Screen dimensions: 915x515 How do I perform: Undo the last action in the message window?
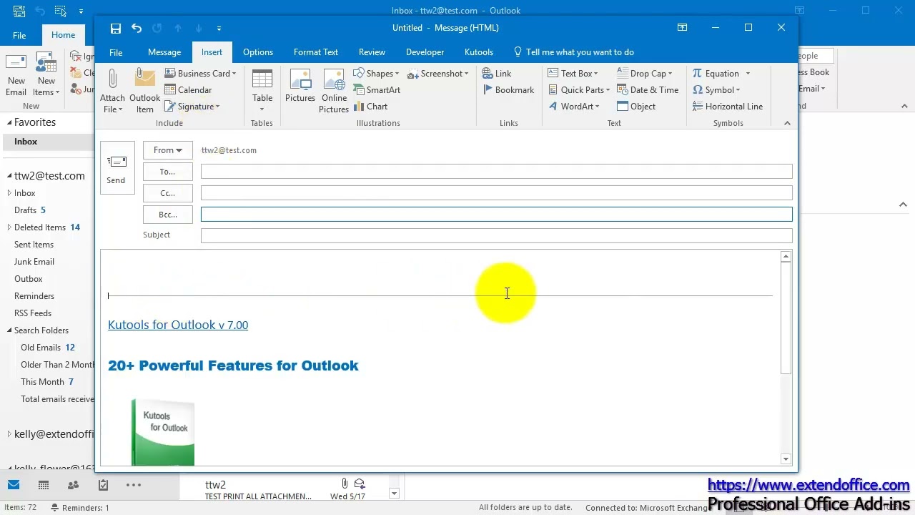(x=137, y=28)
